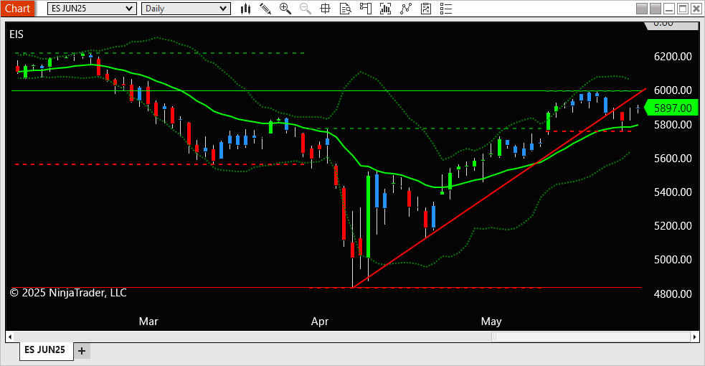Click the 5800.00 price axis label
This screenshot has width=705, height=366.
click(673, 125)
